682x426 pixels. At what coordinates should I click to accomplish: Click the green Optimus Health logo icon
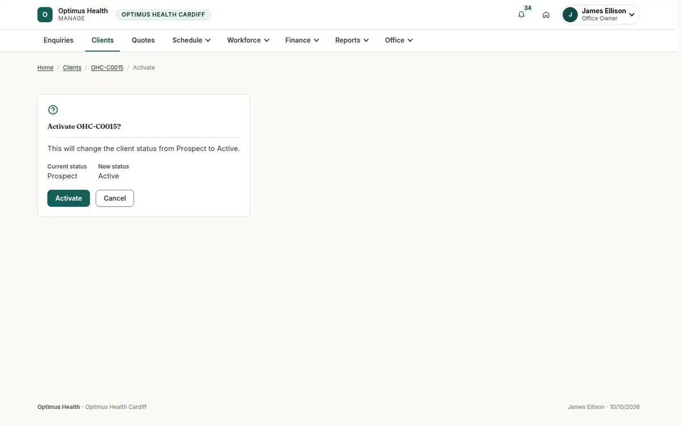point(45,15)
